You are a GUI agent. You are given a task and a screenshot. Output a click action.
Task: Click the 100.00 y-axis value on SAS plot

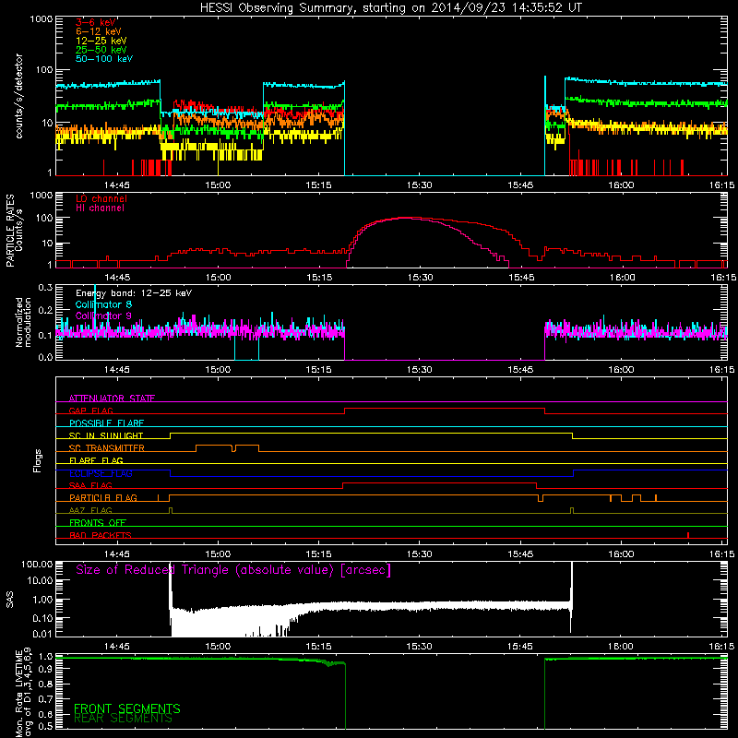coord(36,565)
